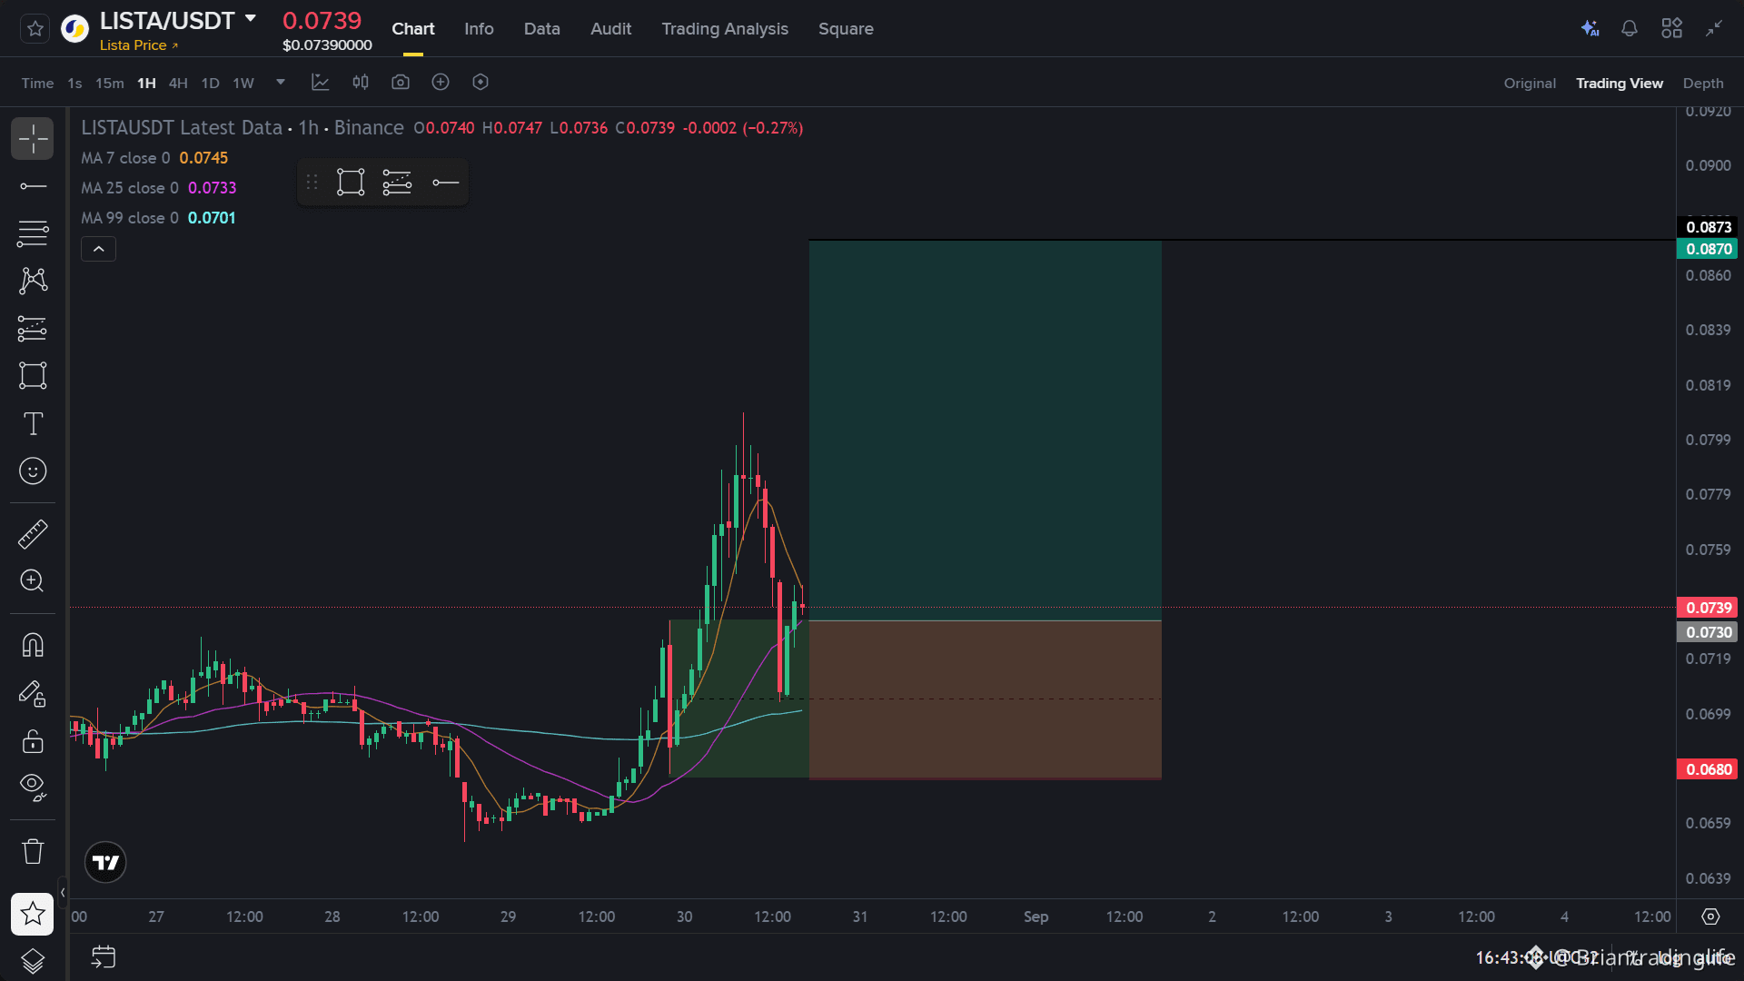Add LISTA/USDT to favorites star

click(35, 29)
